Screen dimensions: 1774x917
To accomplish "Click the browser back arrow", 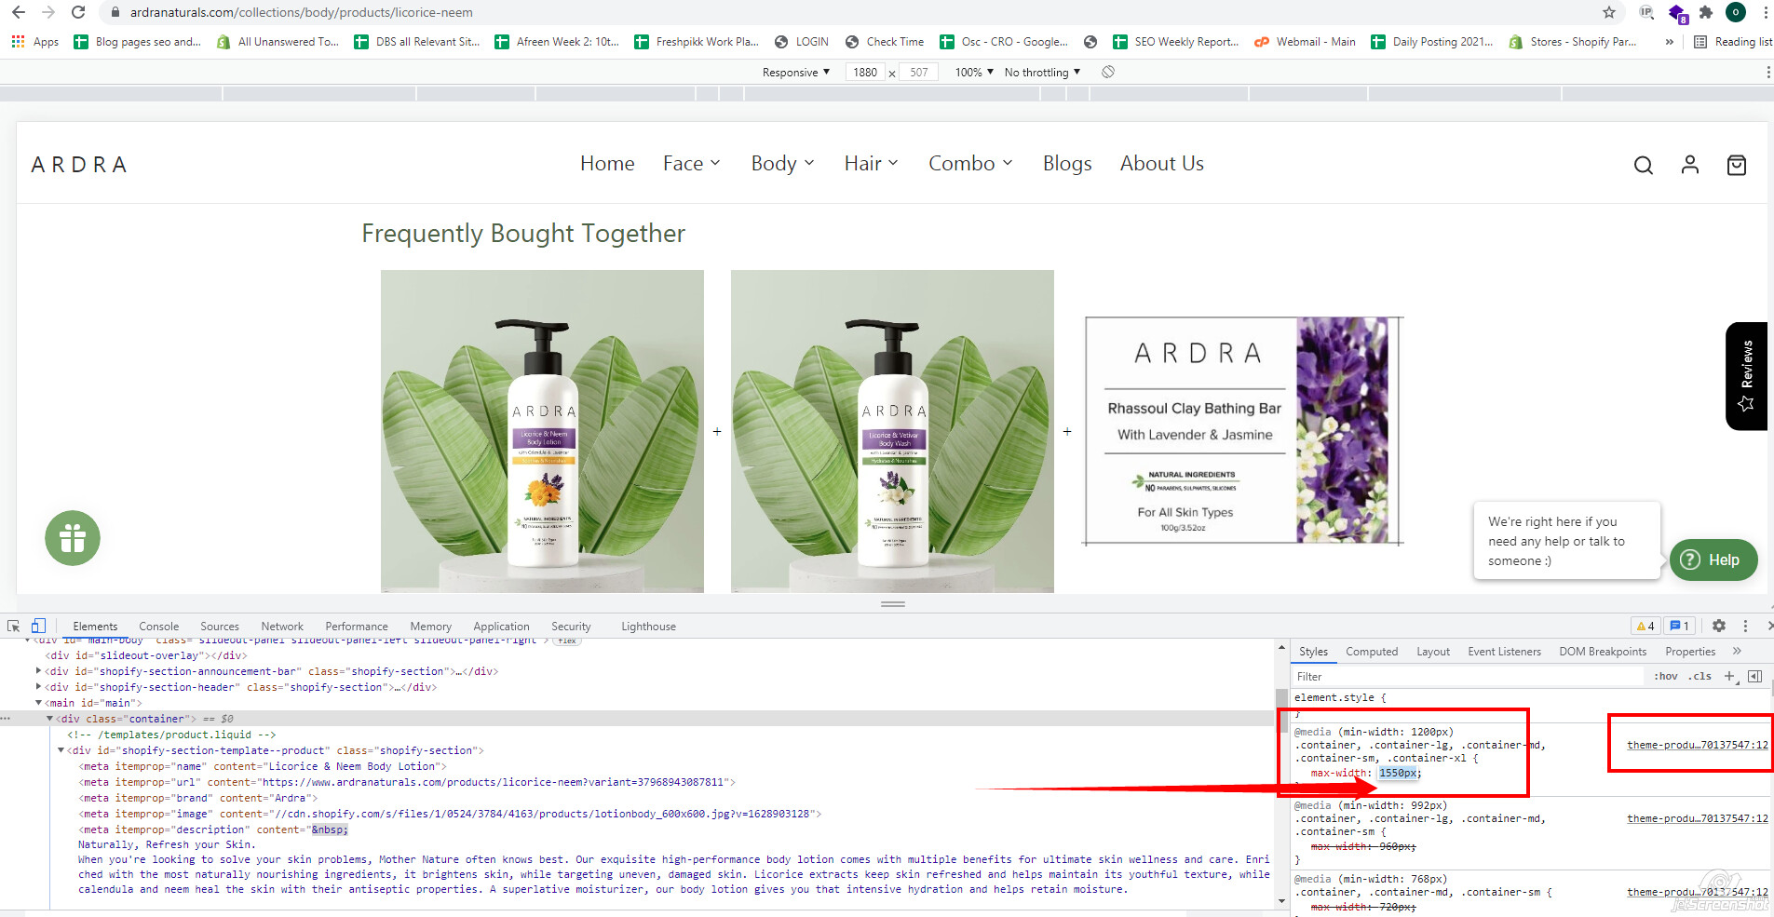I will tap(19, 12).
